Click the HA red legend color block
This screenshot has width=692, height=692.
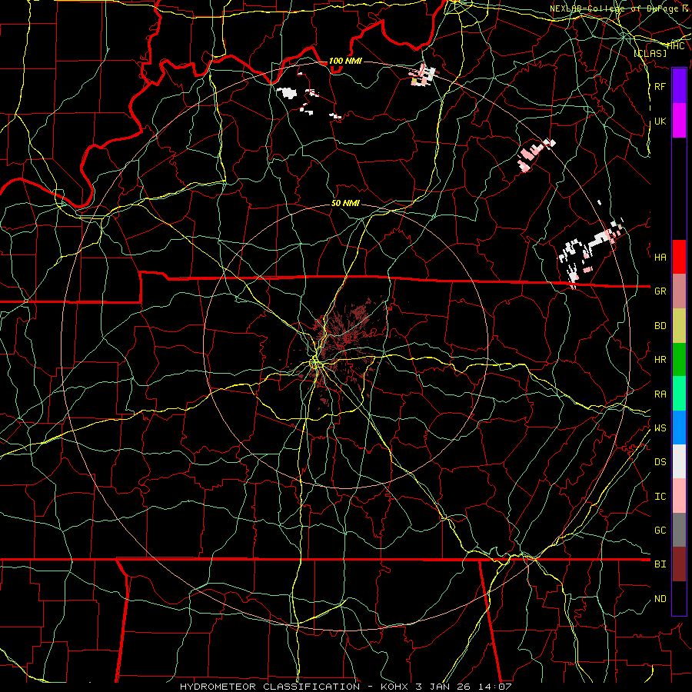pyautogui.click(x=679, y=257)
